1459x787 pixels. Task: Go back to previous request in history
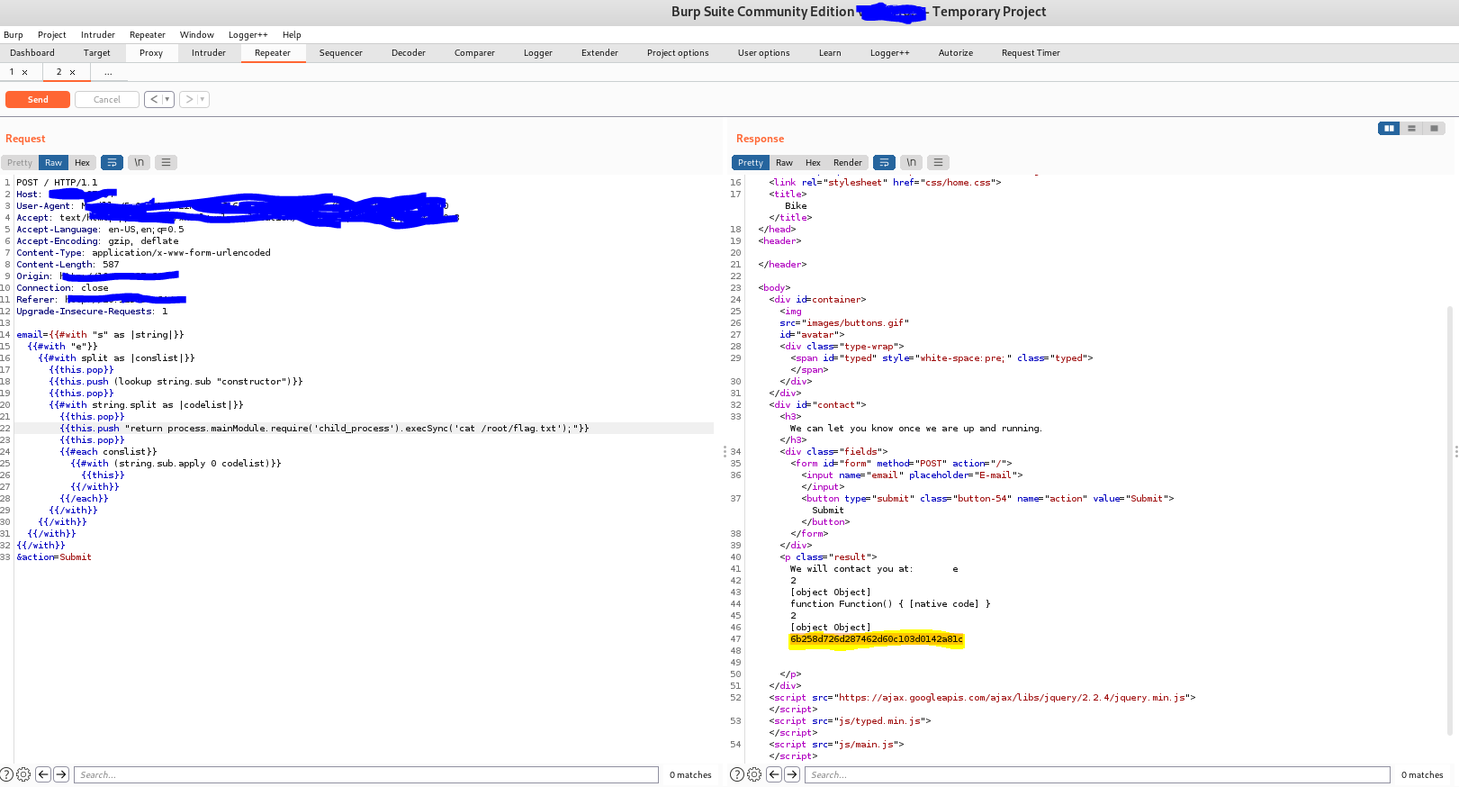click(153, 99)
